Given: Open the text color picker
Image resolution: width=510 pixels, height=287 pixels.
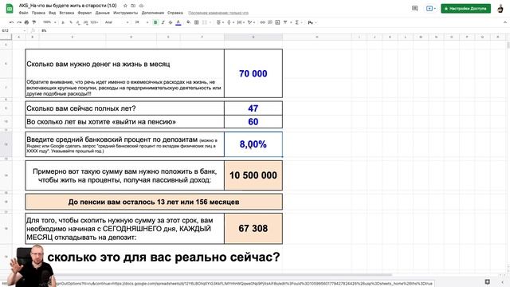Looking at the screenshot, I should coord(178,22).
